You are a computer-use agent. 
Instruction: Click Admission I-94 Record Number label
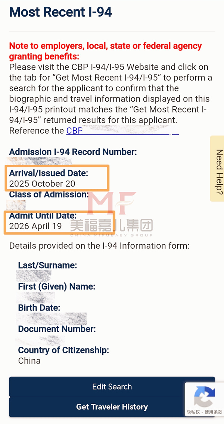coord(73,152)
